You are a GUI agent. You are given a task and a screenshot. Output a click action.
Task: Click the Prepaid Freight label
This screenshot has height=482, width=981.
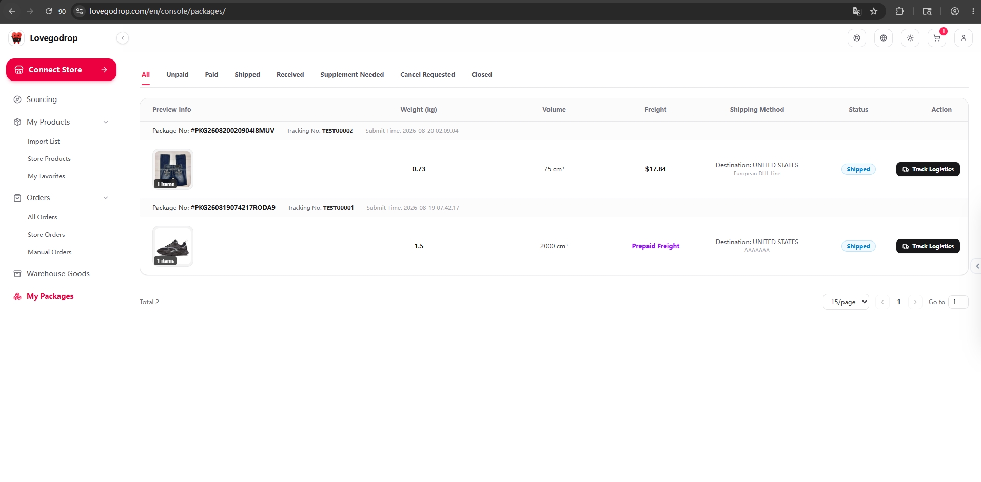tap(656, 246)
